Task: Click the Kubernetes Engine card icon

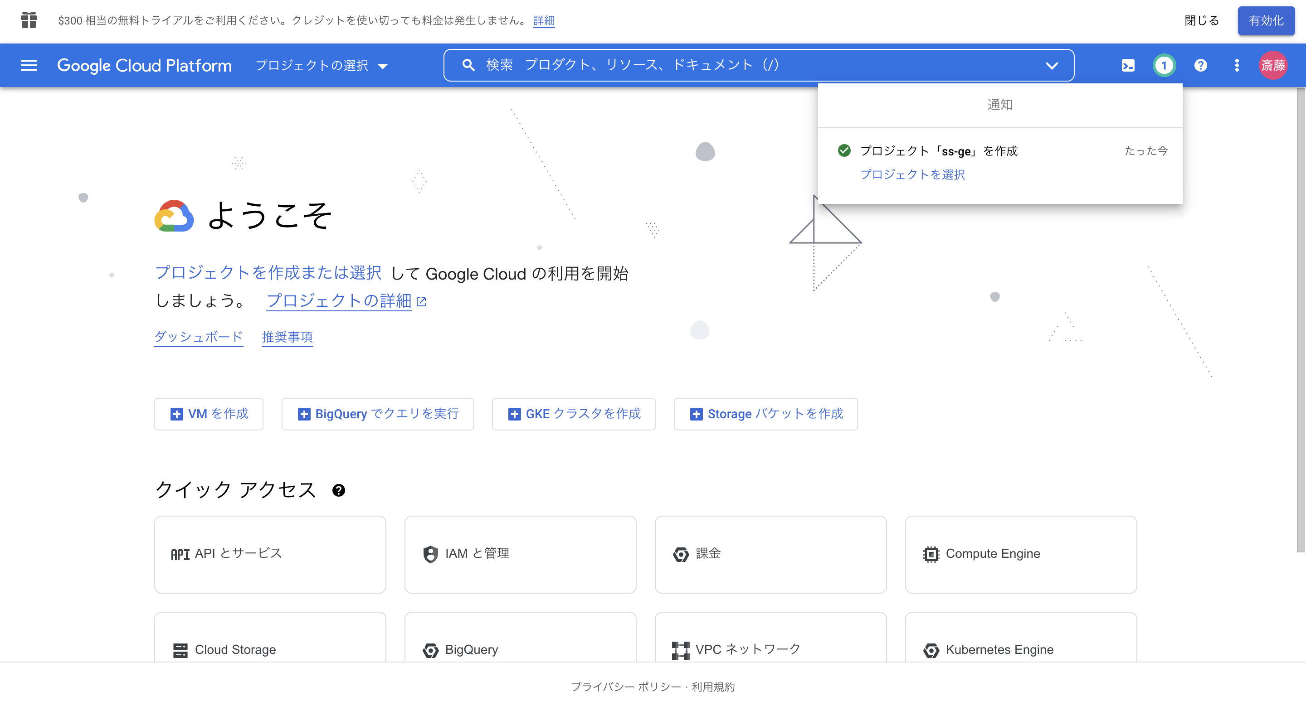Action: pyautogui.click(x=932, y=650)
